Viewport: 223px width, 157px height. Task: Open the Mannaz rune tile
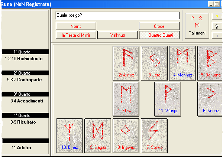click(x=182, y=63)
